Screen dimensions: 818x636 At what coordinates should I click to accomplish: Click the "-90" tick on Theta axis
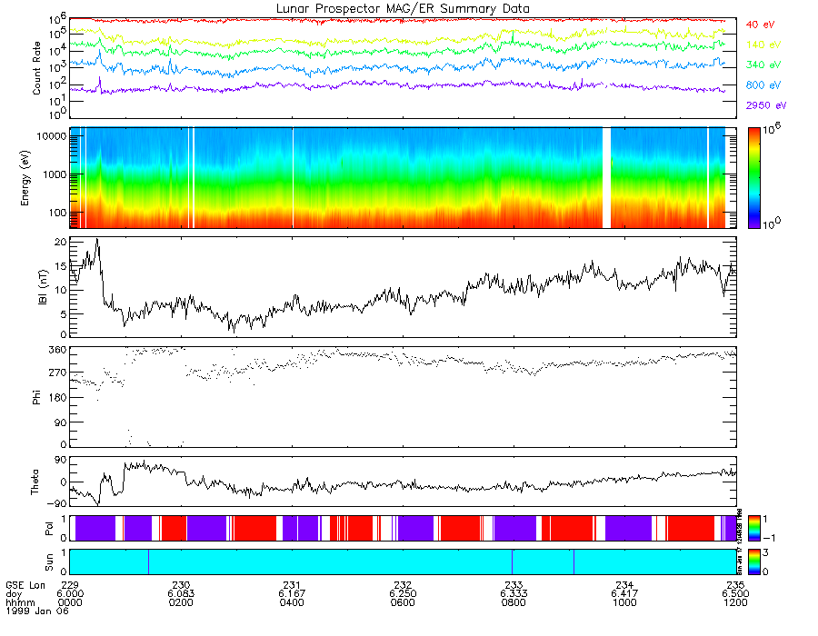(55, 503)
